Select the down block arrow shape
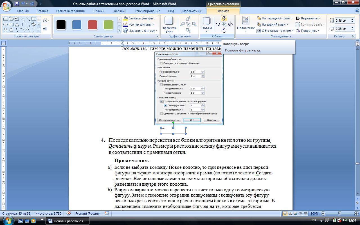Viewport: 360px width, 225px height. pyautogui.click(x=5, y=30)
